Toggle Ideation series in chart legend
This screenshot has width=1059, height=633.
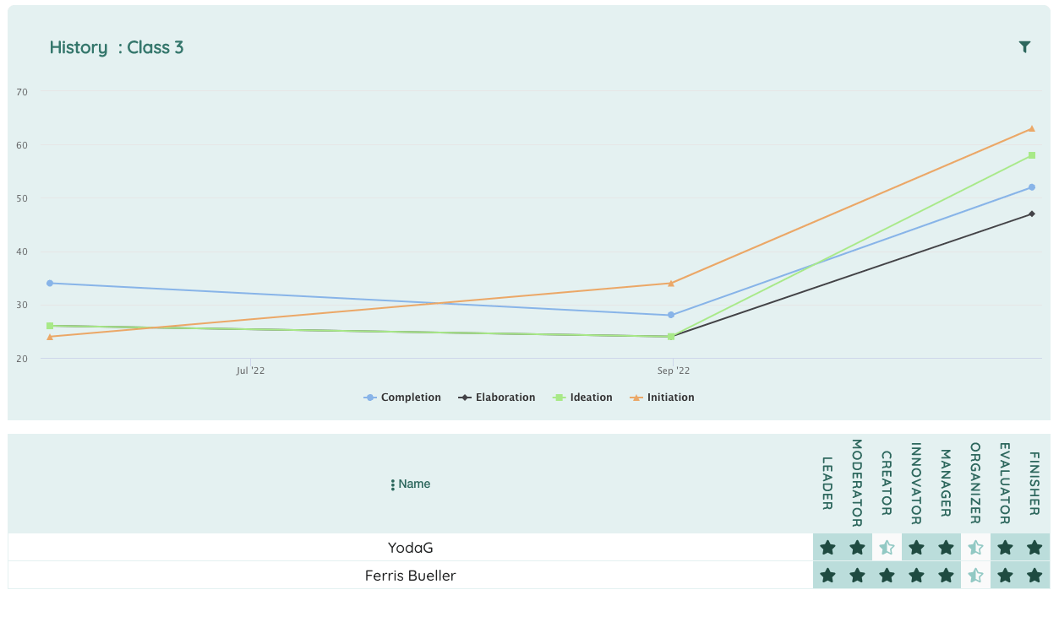coord(582,398)
